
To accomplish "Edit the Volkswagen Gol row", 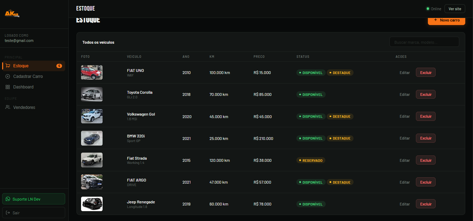I will coord(405,116).
